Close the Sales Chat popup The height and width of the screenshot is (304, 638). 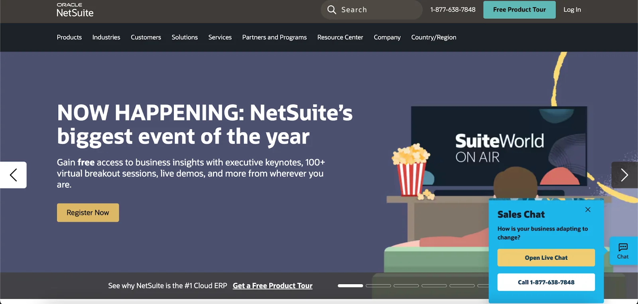click(588, 209)
